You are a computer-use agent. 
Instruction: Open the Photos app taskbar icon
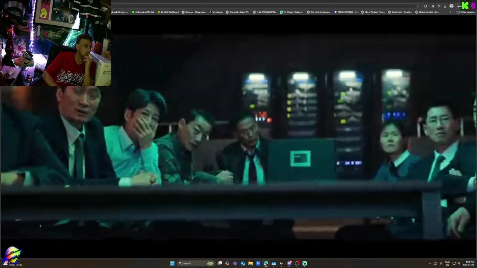[x=274, y=264]
